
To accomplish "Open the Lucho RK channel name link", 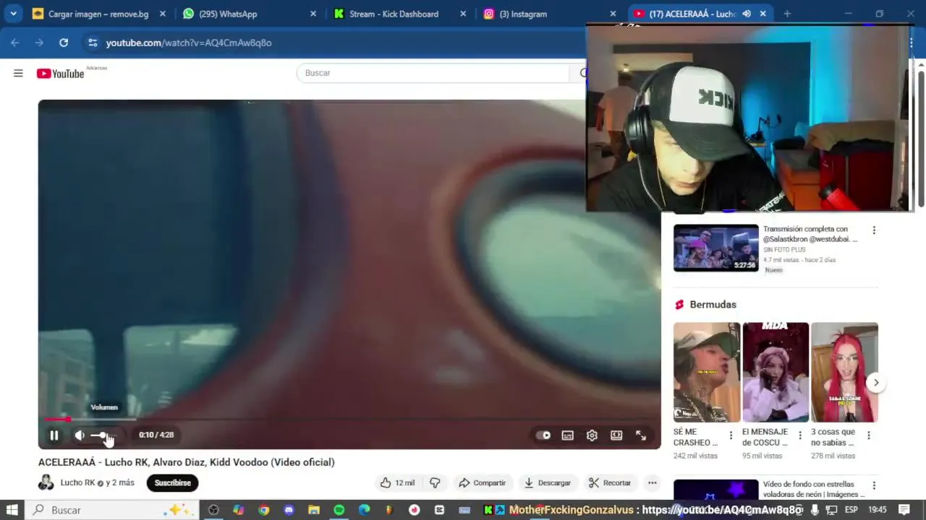I will coord(77,482).
